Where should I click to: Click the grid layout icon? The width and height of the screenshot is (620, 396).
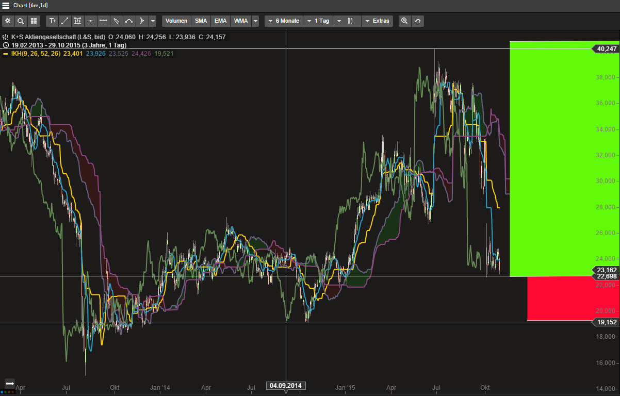(34, 21)
